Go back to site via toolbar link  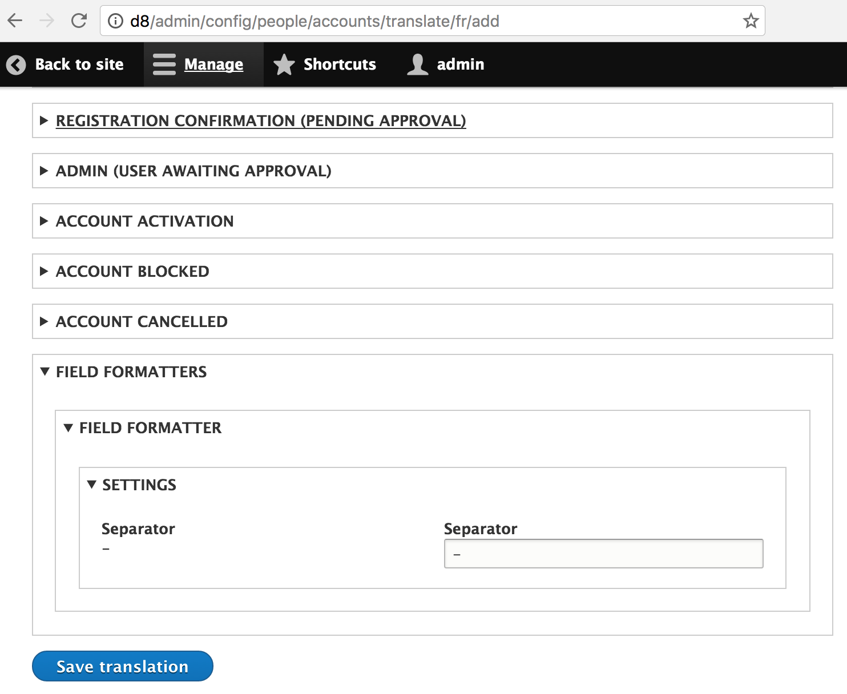(79, 64)
